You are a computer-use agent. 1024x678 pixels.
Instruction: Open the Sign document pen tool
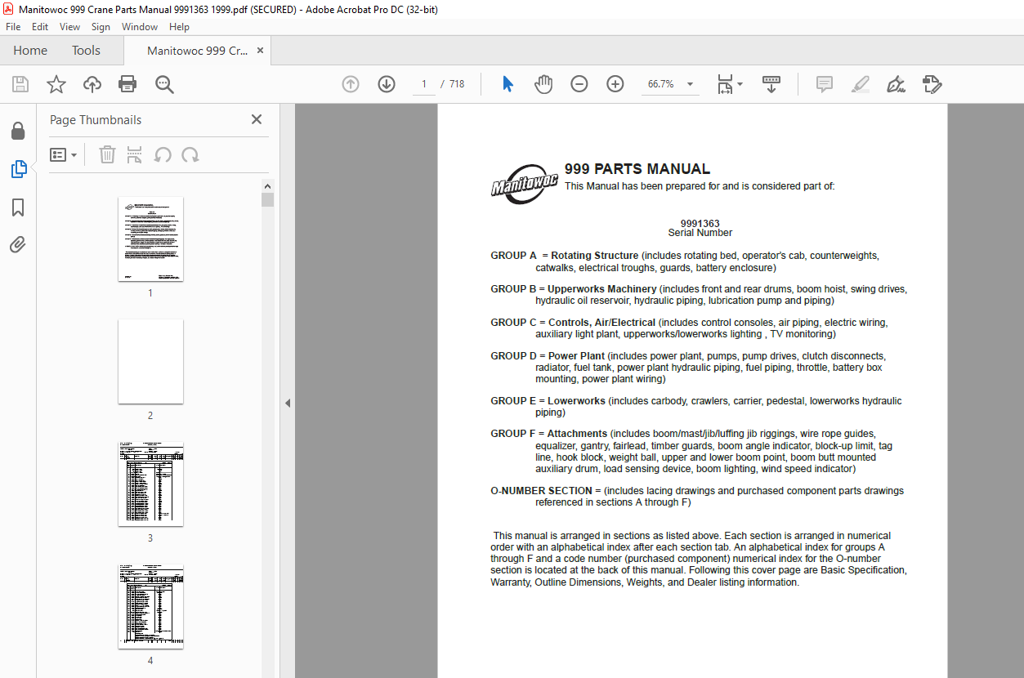(x=896, y=84)
